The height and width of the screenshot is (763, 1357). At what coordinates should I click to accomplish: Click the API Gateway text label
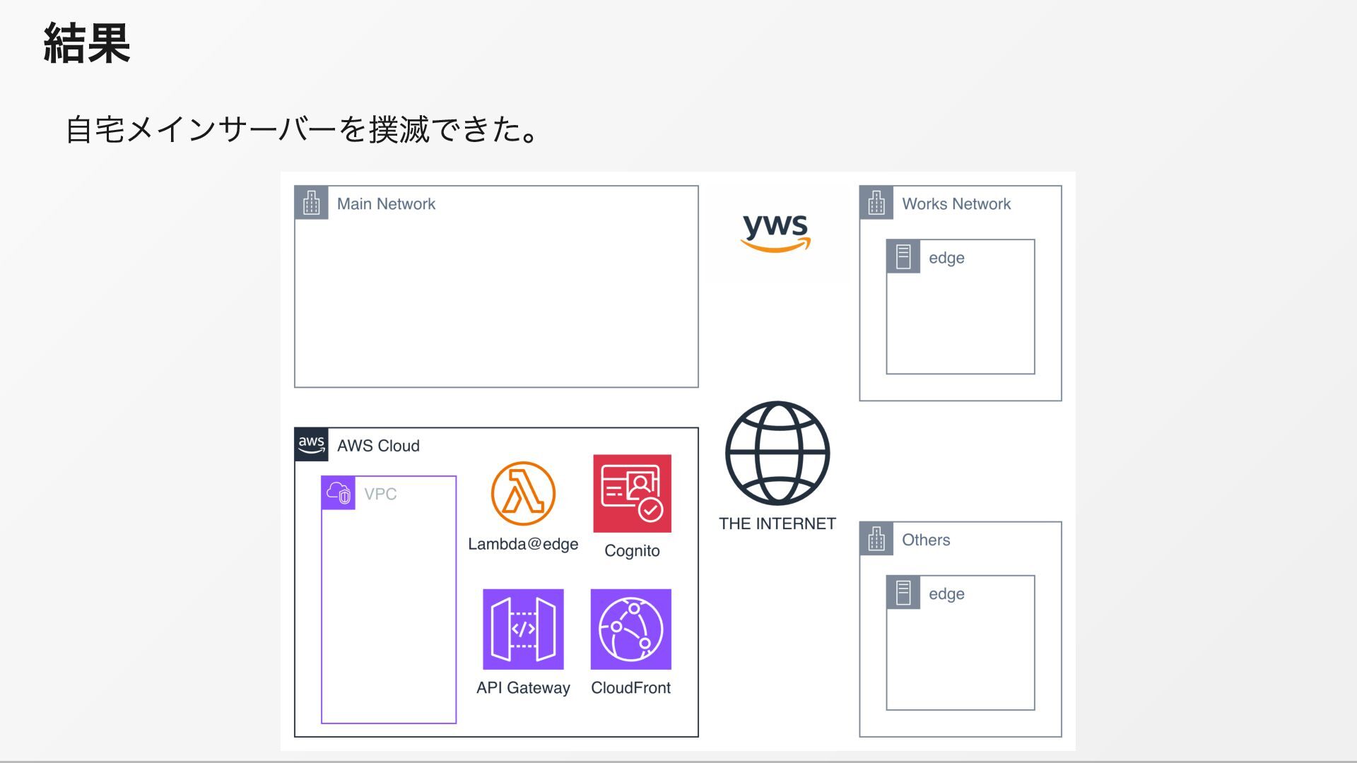523,687
